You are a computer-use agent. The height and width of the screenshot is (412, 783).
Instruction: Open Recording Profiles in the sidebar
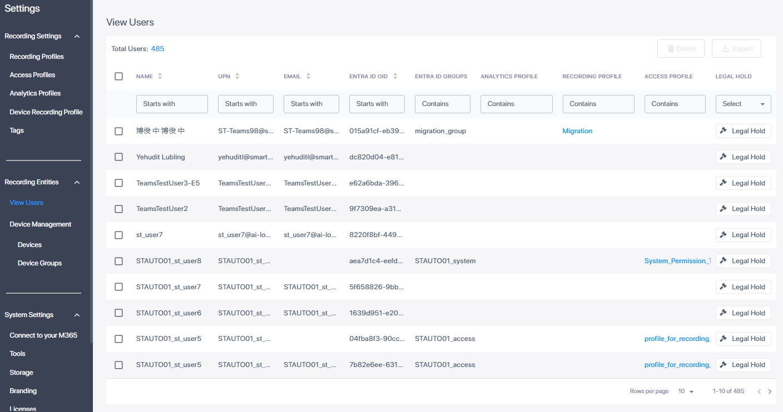point(37,57)
